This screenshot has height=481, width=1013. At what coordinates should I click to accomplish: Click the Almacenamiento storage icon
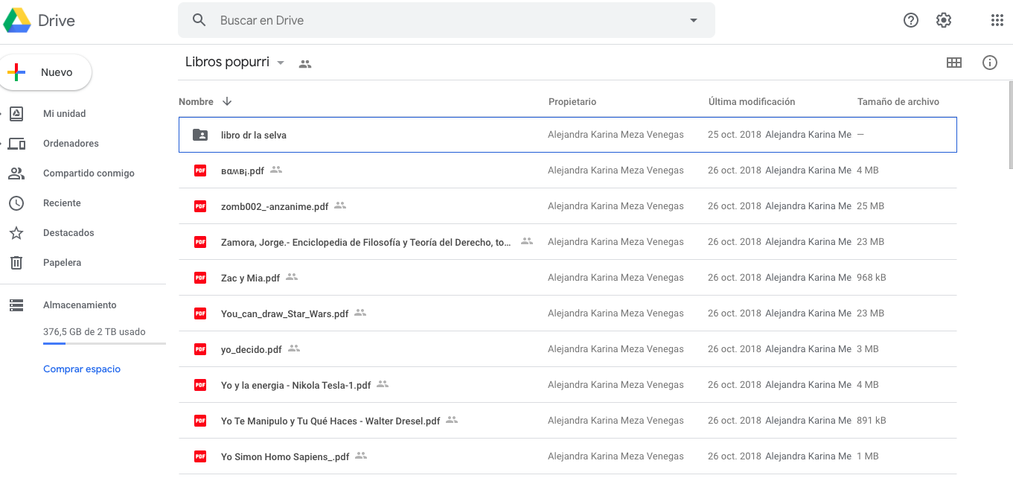[x=16, y=305]
